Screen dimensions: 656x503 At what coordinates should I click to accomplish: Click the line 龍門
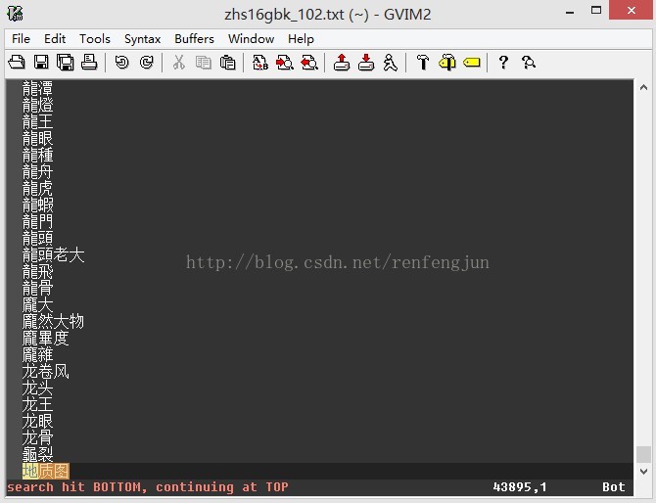point(37,221)
